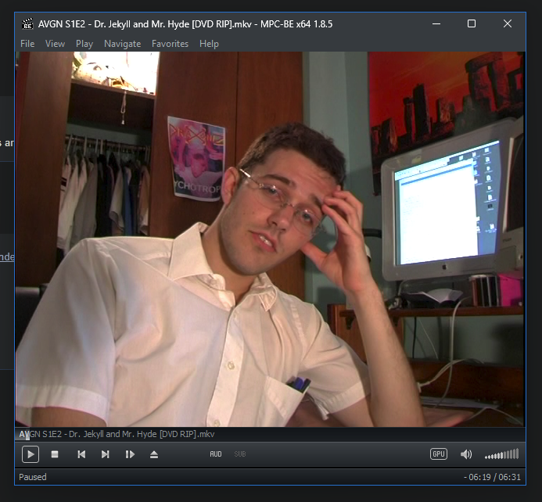This screenshot has width=542, height=502.
Task: Click the remaining time counter -06:19 / 06:31
Action: (492, 477)
